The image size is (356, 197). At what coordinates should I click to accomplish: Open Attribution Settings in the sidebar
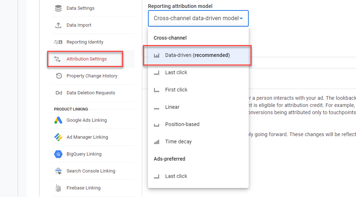click(86, 59)
